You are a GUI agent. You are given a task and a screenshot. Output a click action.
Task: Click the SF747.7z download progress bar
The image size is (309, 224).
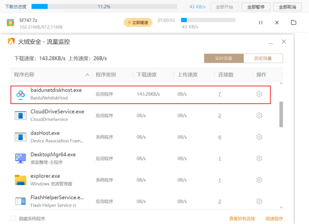pyautogui.click(x=208, y=20)
